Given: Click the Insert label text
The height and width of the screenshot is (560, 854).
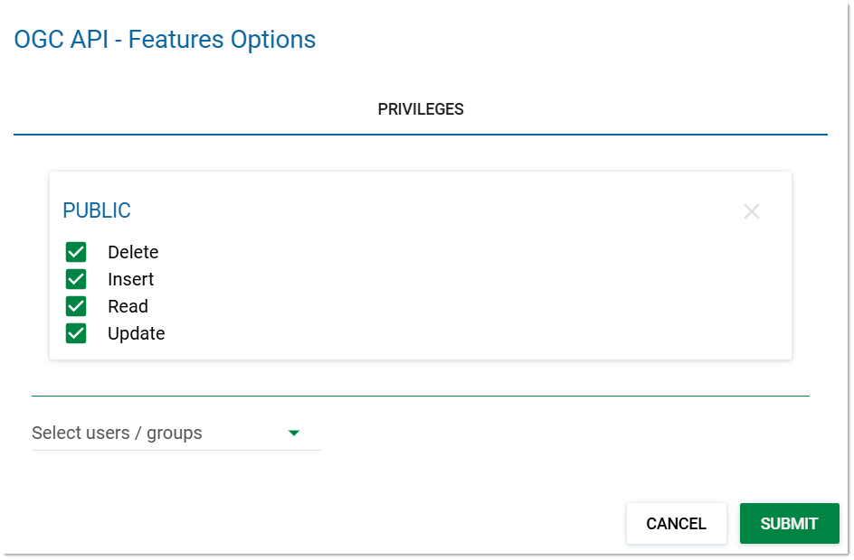Looking at the screenshot, I should click(x=131, y=279).
